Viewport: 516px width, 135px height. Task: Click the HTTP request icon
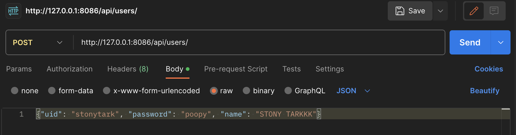[13, 11]
